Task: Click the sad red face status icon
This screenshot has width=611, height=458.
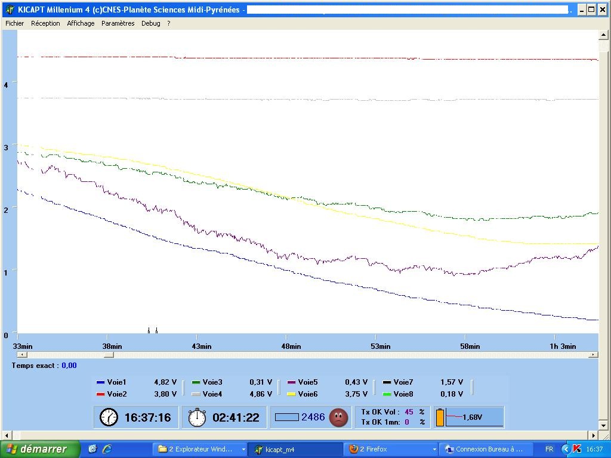Action: tap(339, 417)
